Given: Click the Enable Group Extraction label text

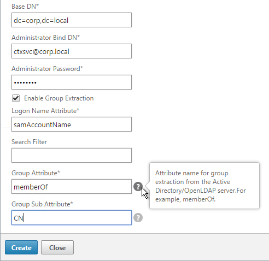Looking at the screenshot, I should point(59,98).
